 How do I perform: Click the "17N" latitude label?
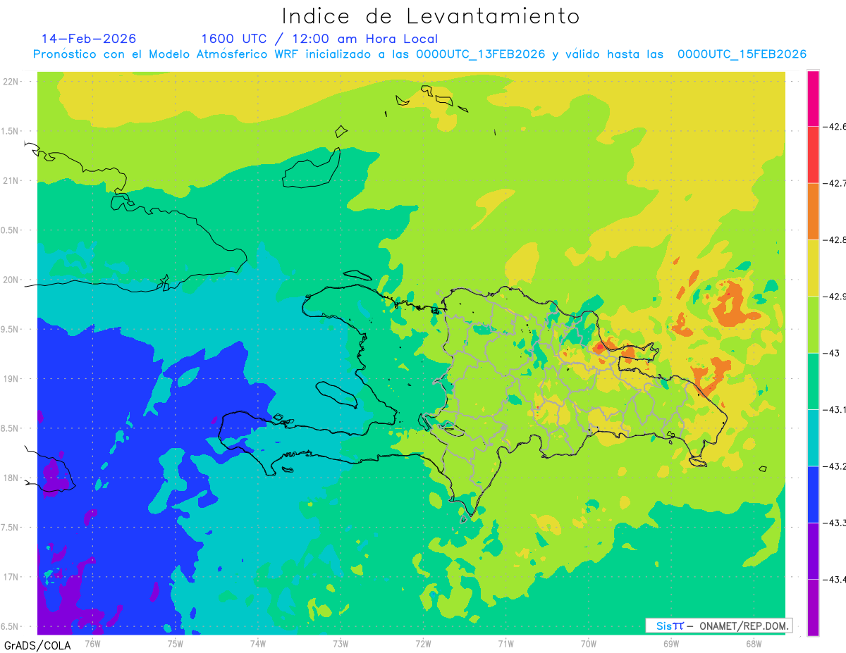coord(11,577)
